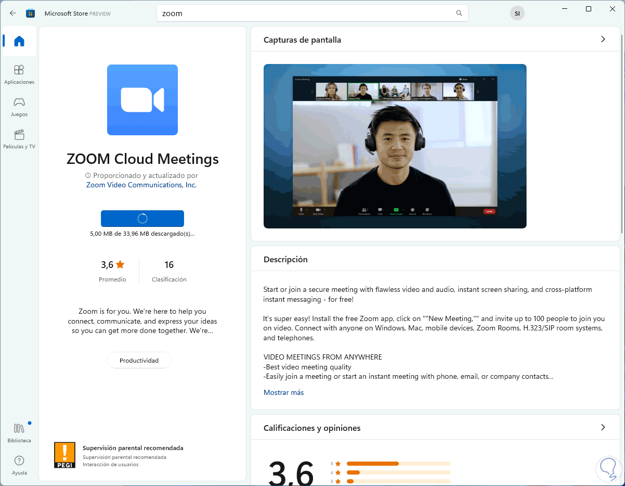
Task: Open Juegos in the sidebar
Action: tap(19, 107)
